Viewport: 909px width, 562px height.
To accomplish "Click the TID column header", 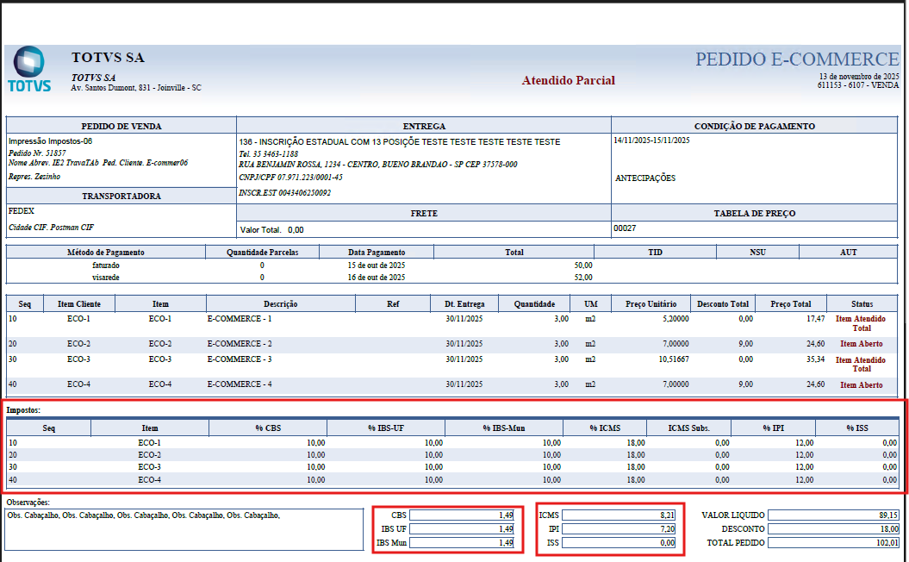I will 655,253.
